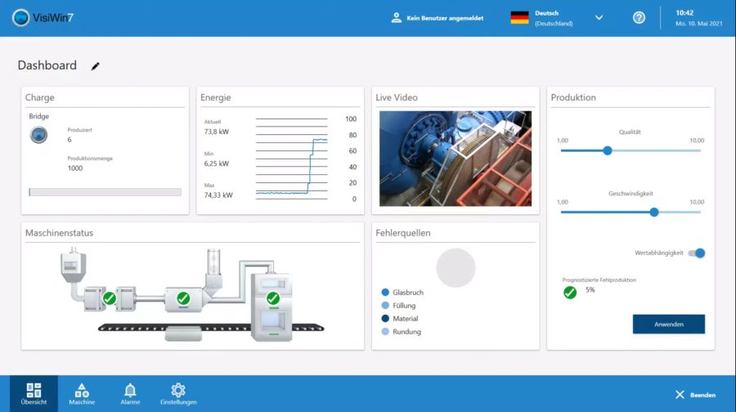
Task: Click the 'Maschinenstatus' panel heading
Action: click(59, 233)
